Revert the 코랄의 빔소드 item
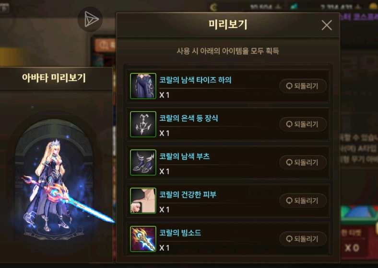The image size is (378, 268). point(303,239)
